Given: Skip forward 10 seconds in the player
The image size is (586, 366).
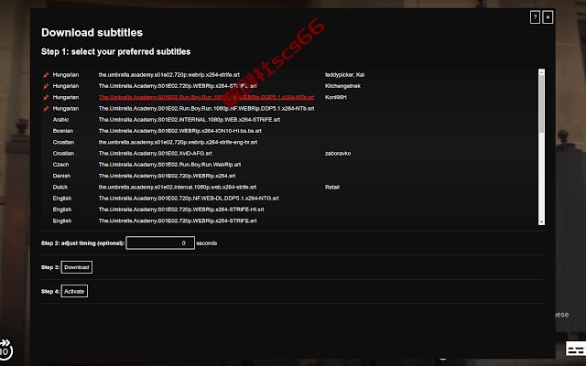Looking at the screenshot, I should [x=5, y=349].
